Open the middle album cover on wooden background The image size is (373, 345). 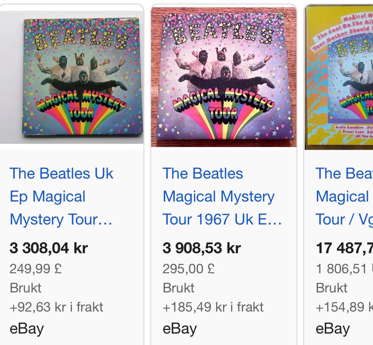[223, 77]
